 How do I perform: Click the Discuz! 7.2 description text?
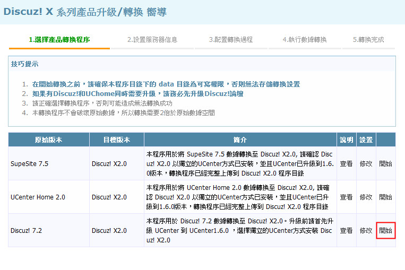[240, 231]
